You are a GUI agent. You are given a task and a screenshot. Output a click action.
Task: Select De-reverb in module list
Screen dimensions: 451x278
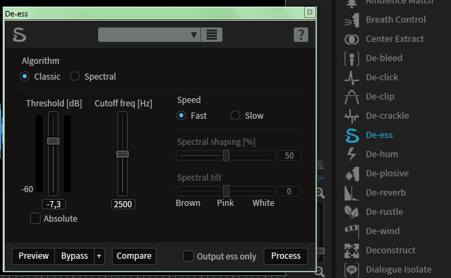(386, 193)
